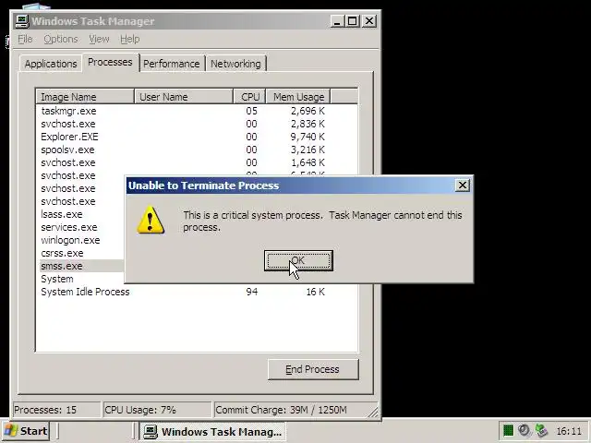Image resolution: width=591 pixels, height=443 pixels.
Task: Open the Performance tab
Action: 172,64
